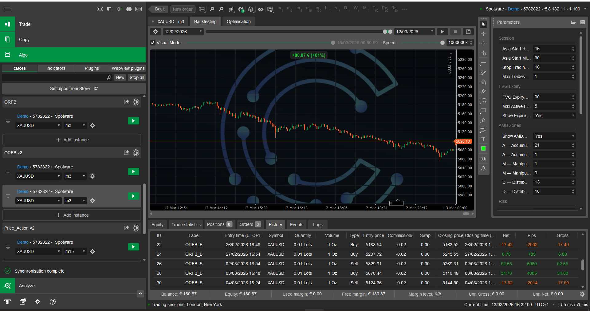Open the m15 timeframe dropdown for Price_Action v2
Image resolution: width=590 pixels, height=311 pixels.
click(75, 251)
